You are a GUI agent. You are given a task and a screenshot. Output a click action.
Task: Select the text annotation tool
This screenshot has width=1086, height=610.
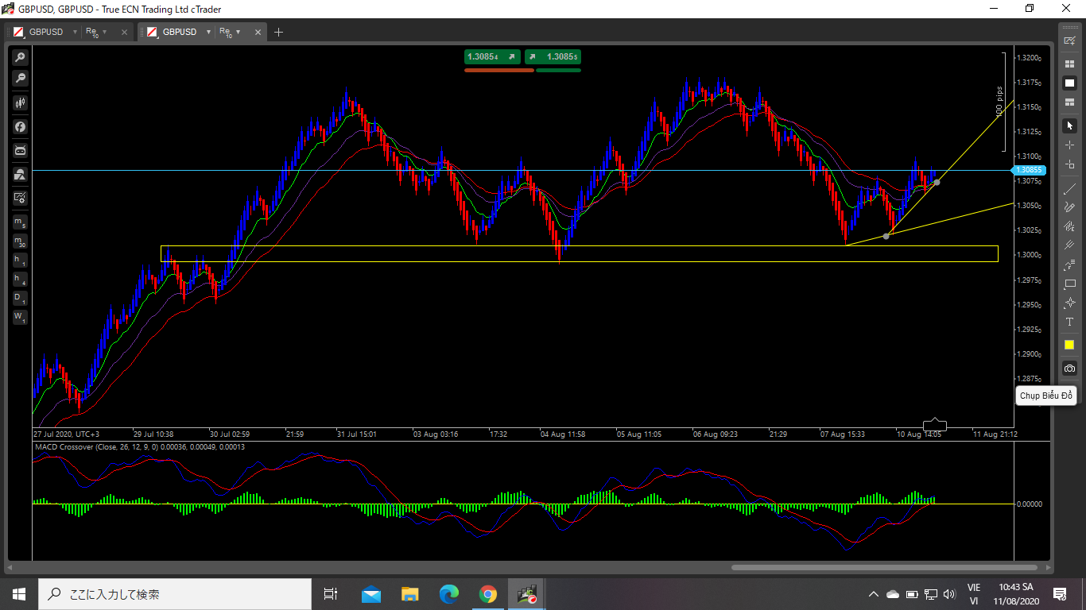point(1069,322)
